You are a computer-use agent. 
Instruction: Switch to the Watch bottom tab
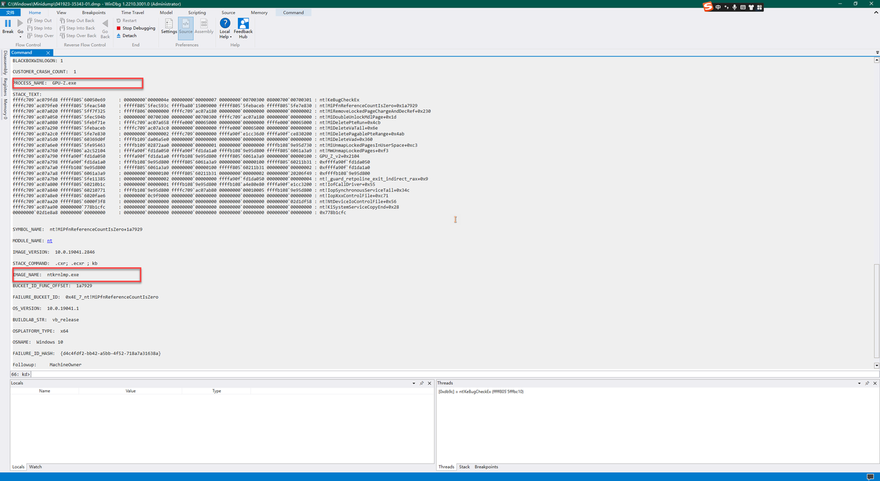pos(35,467)
